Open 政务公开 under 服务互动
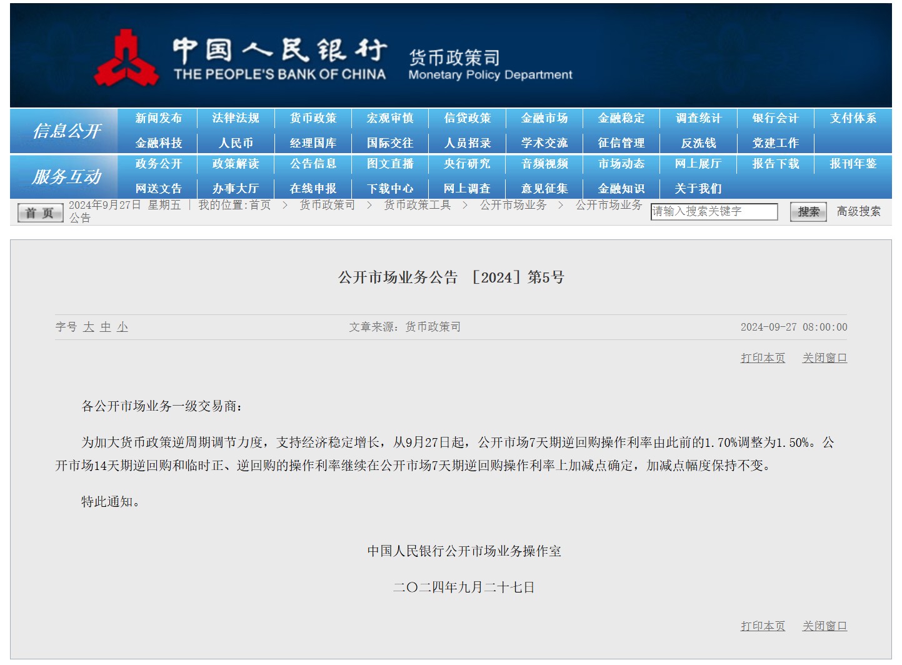 click(159, 164)
